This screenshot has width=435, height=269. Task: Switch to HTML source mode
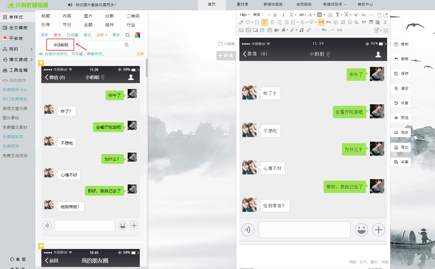(340, 30)
